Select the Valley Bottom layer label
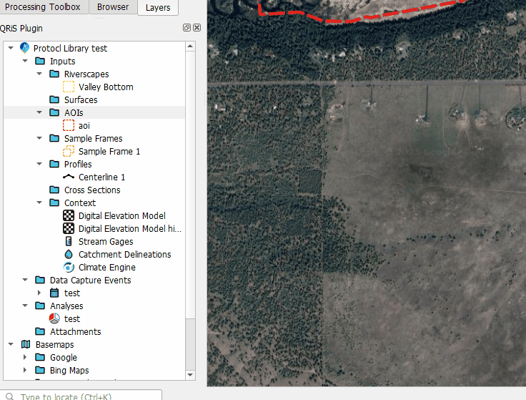 click(x=106, y=87)
